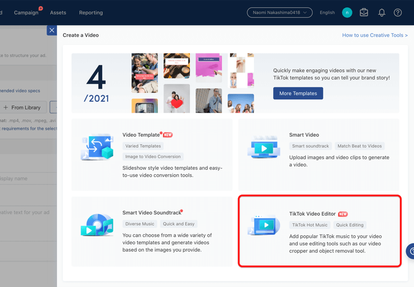This screenshot has width=414, height=287.
Task: Click the teal user avatar 'n'
Action: [x=347, y=12]
